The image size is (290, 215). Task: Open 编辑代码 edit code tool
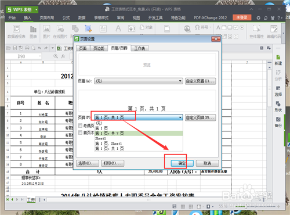click(274, 32)
